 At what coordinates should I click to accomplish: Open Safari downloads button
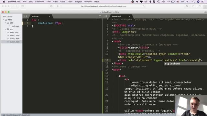[187, 6]
